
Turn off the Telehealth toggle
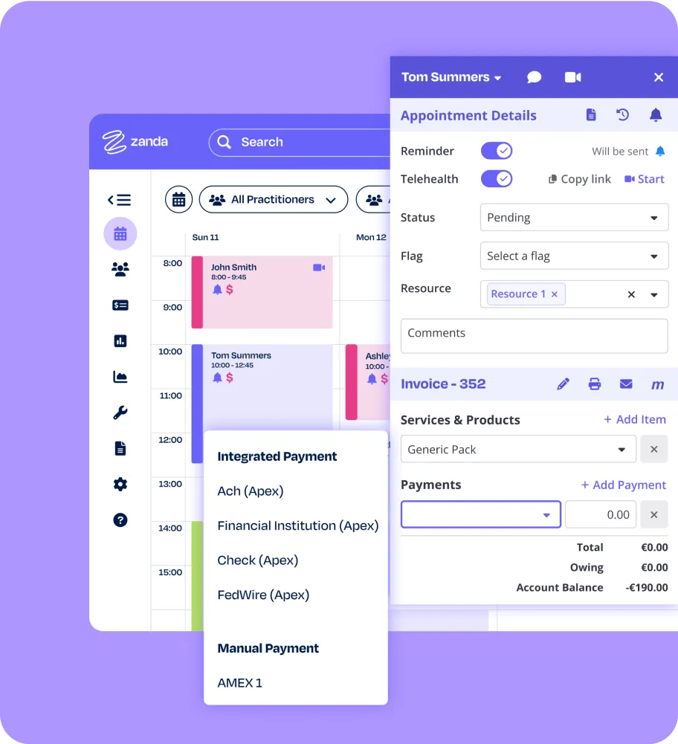click(x=496, y=179)
